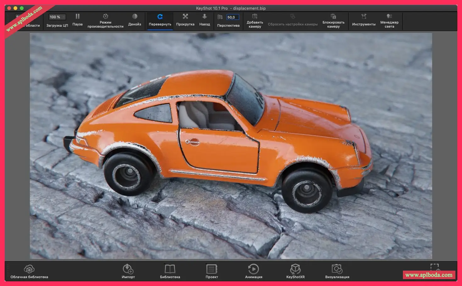Open the Облачная библиотека cloud library
462x286 pixels.
coord(29,269)
